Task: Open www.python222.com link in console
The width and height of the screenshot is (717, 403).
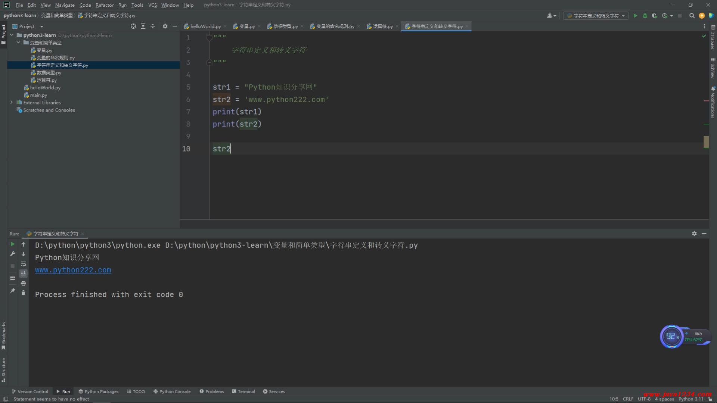Action: (x=73, y=270)
